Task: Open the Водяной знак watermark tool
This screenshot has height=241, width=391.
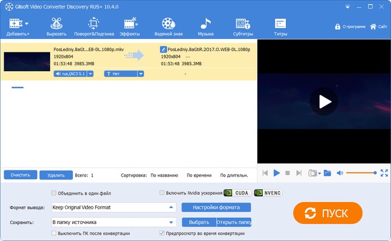Action: (169, 27)
